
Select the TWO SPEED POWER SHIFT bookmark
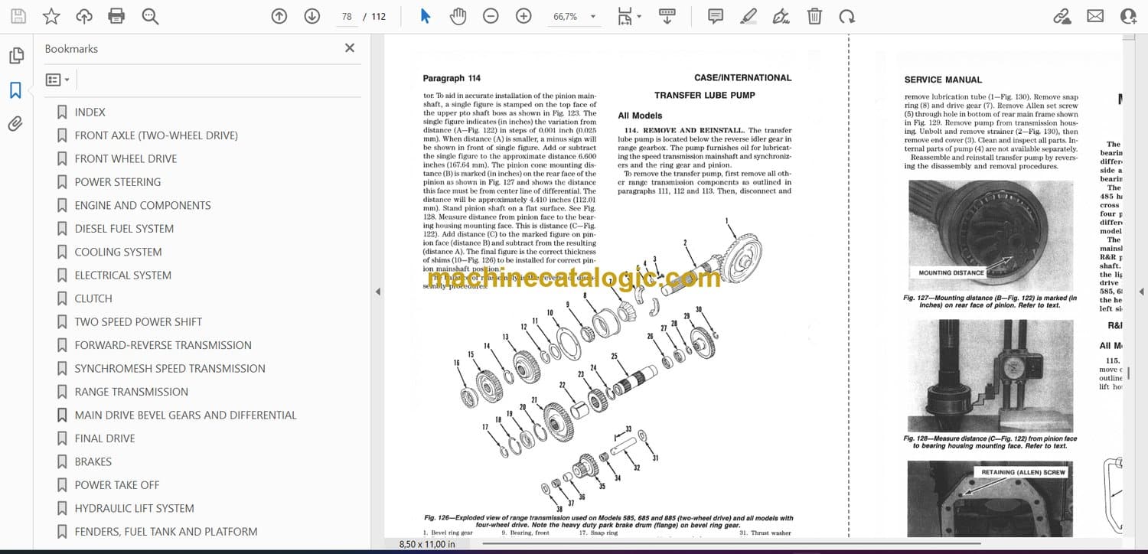click(138, 322)
